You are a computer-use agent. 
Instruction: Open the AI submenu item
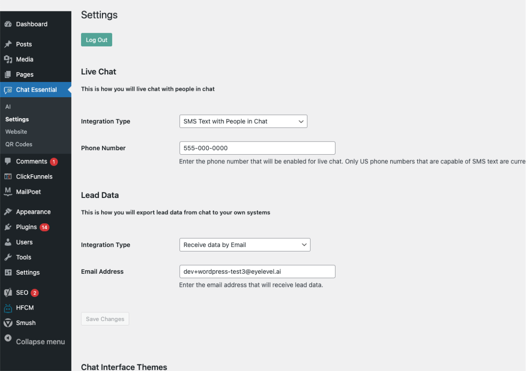[8, 107]
